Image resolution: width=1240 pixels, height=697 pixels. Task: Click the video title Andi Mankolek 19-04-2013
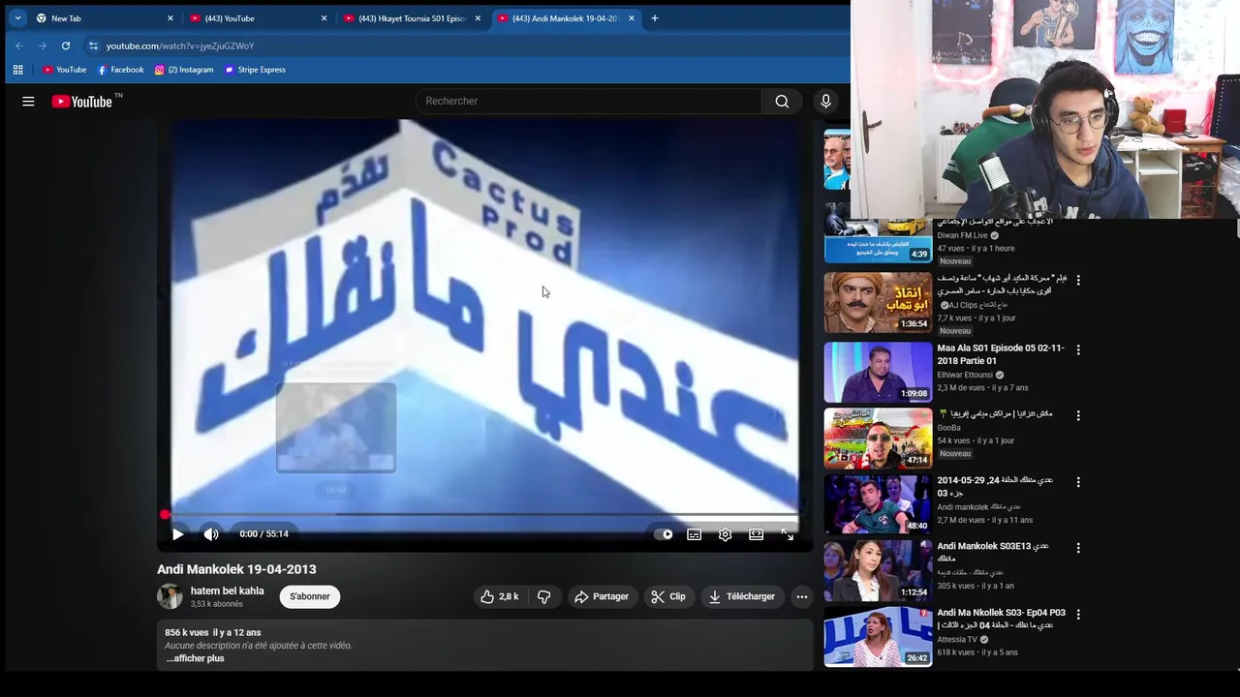(x=236, y=569)
